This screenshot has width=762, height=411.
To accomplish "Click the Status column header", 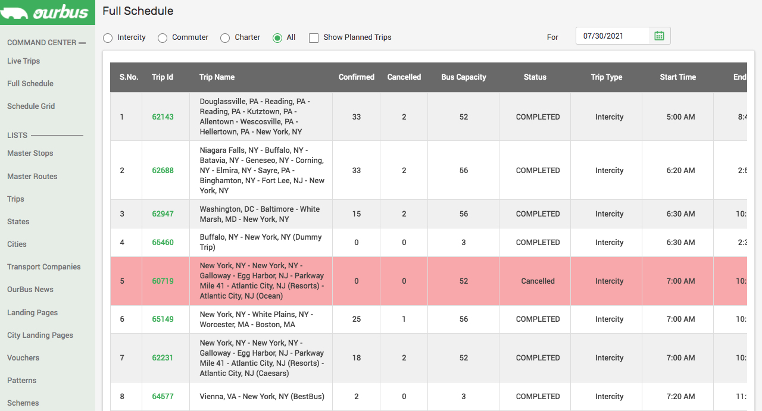I will coord(535,77).
